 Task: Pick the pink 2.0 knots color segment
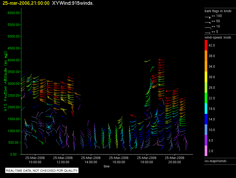click(x=206, y=151)
